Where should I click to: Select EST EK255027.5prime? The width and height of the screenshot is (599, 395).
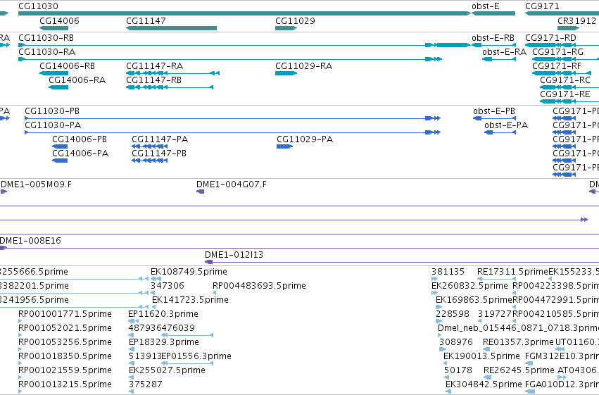click(x=132, y=377)
